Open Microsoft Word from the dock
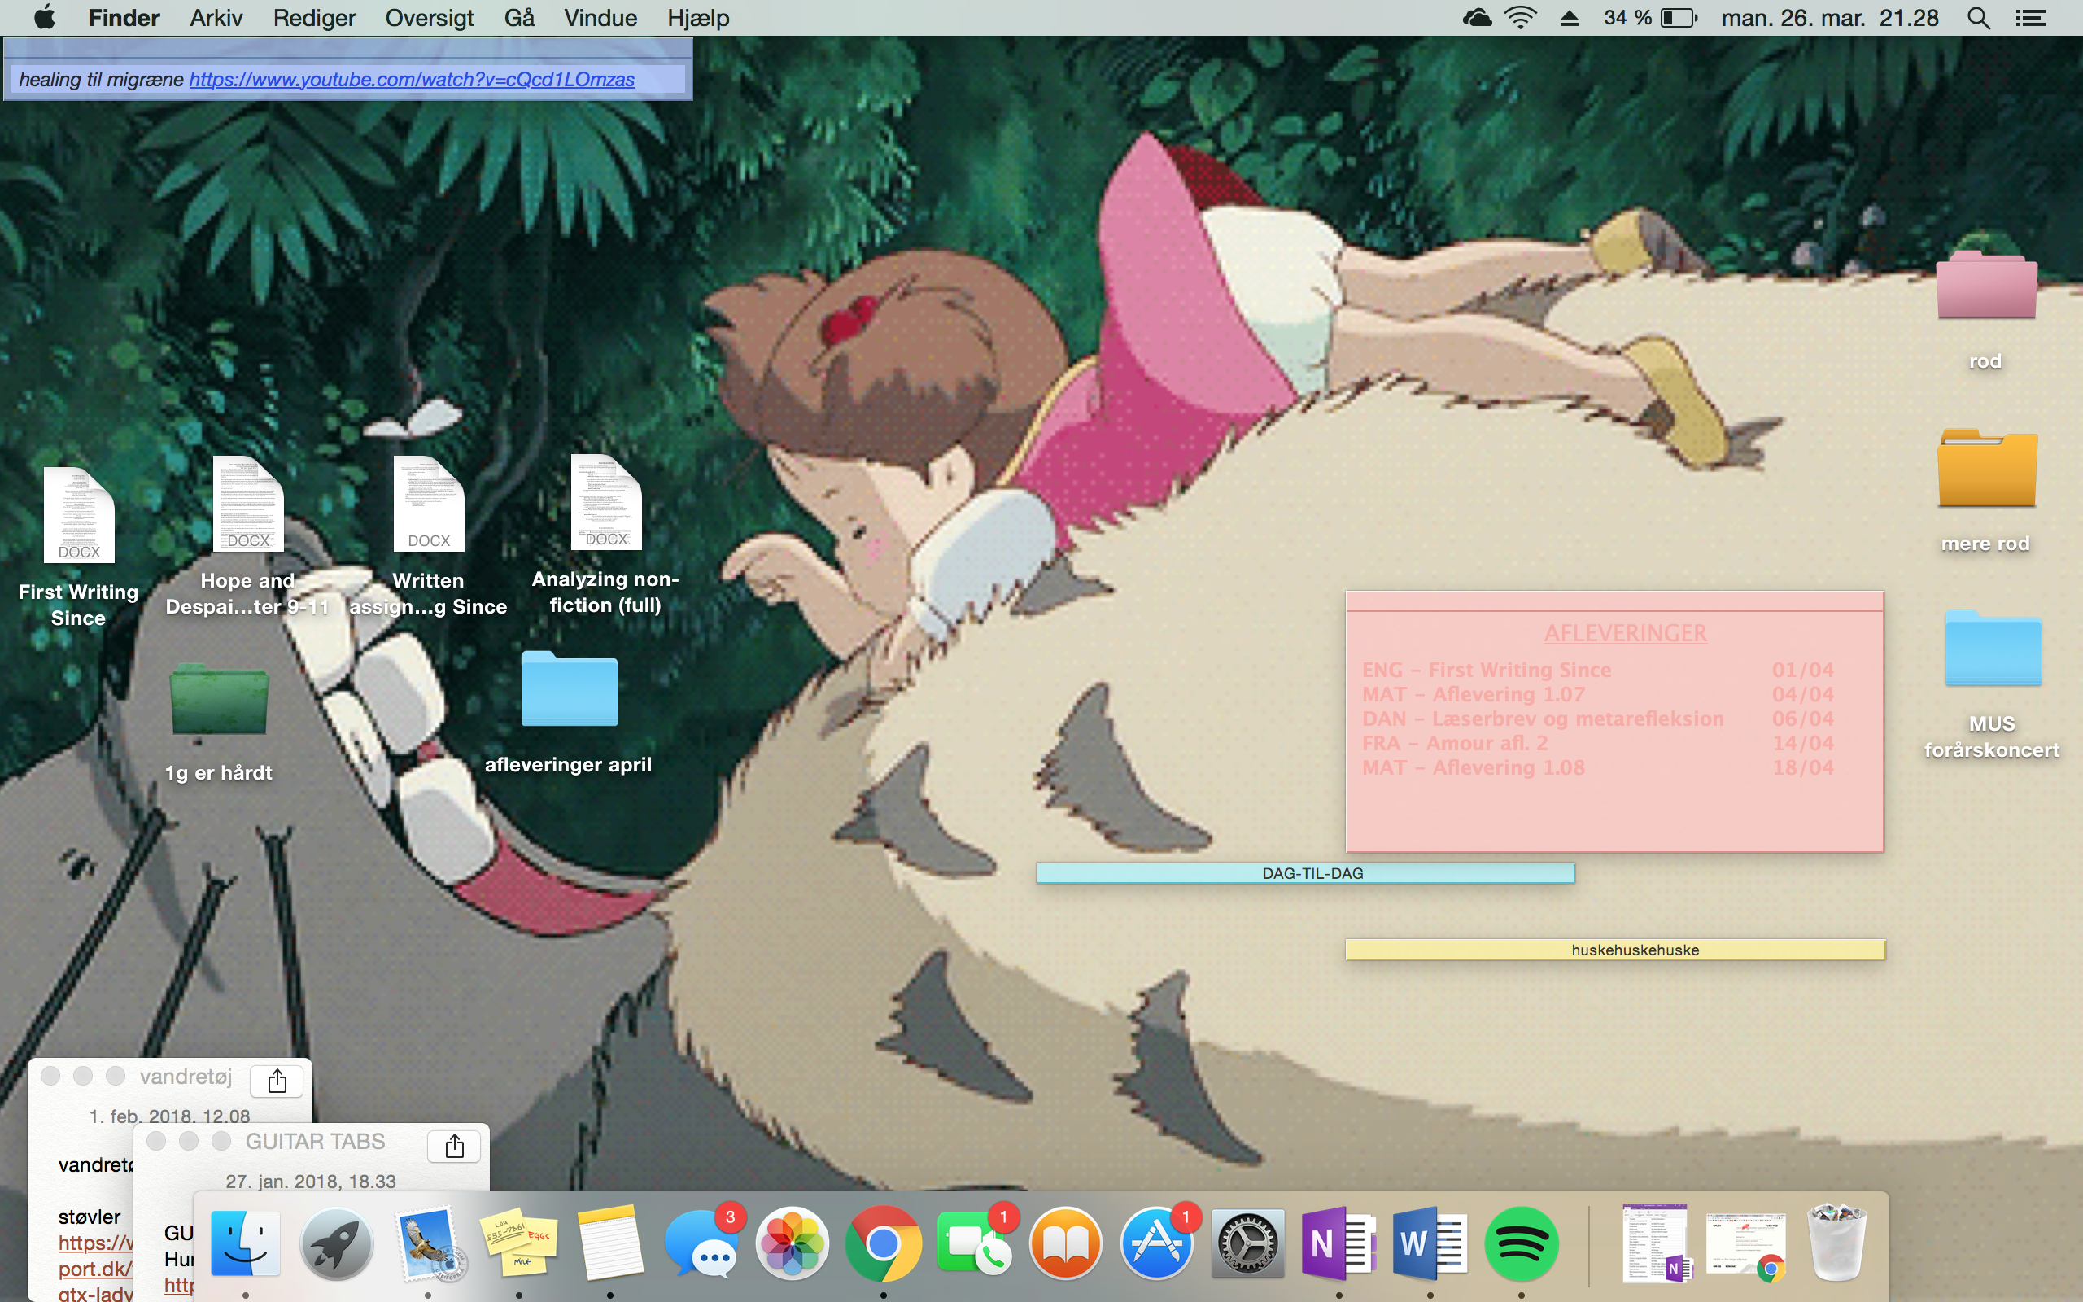Screen dimensions: 2083x1302 1430,1243
